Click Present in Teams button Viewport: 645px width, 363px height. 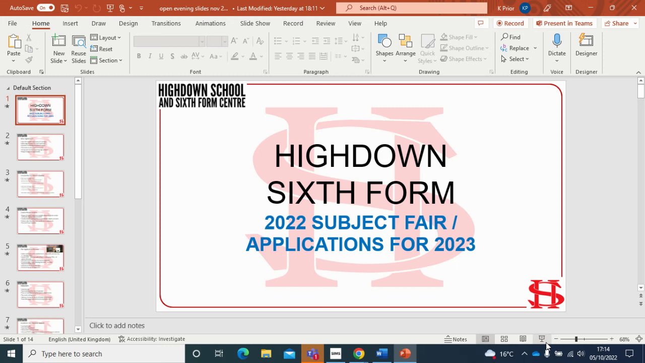click(x=564, y=23)
